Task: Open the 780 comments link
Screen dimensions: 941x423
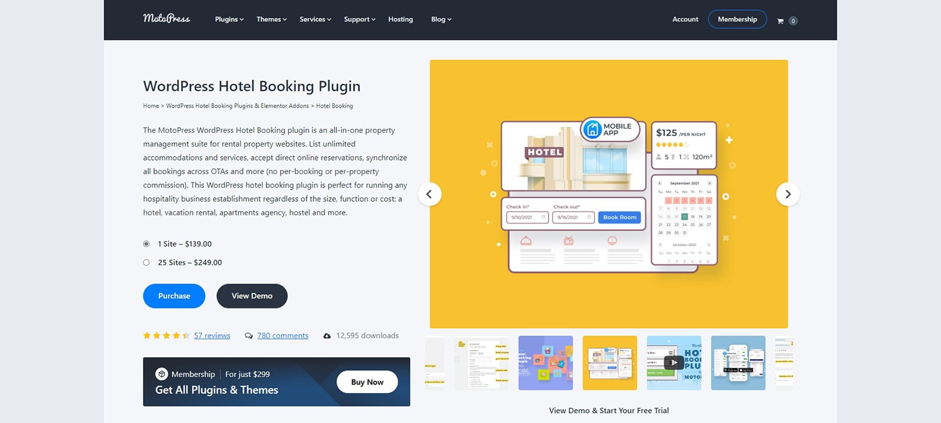Action: [x=283, y=336]
